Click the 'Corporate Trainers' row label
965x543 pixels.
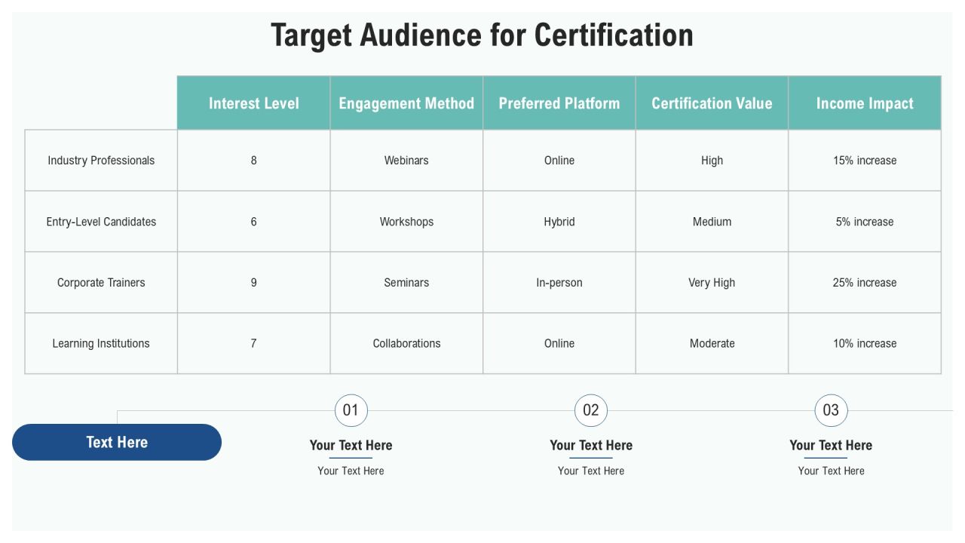pos(101,283)
